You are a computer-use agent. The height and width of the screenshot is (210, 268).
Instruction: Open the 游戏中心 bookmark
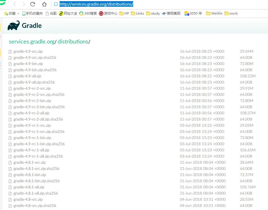[108, 13]
